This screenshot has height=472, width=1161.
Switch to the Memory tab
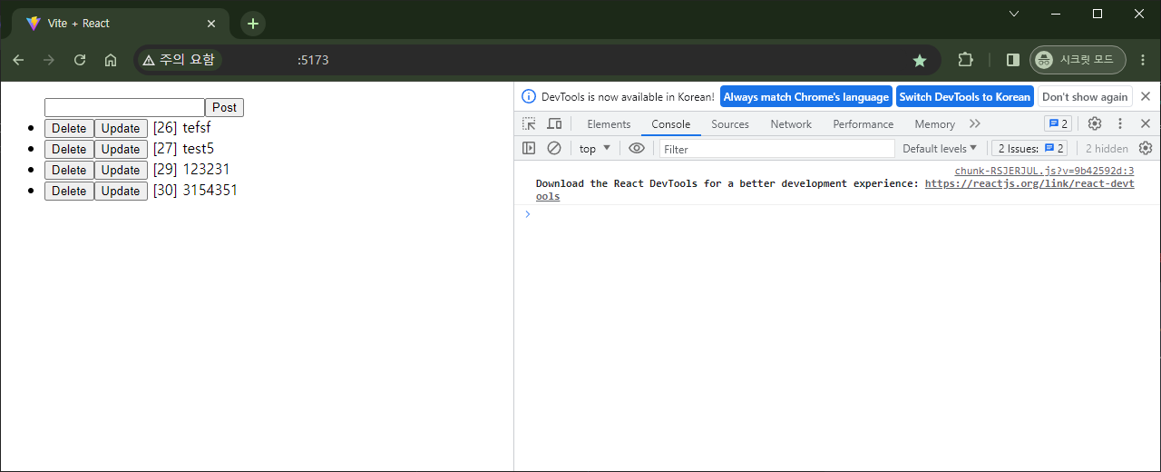[x=934, y=124]
